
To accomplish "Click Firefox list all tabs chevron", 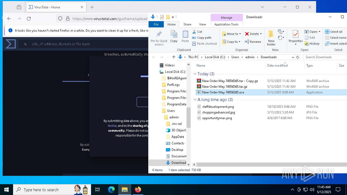I will point(262,7).
